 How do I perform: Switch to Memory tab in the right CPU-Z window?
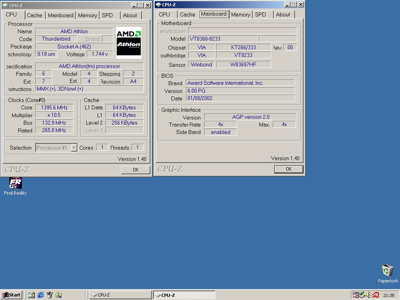pyautogui.click(x=241, y=14)
